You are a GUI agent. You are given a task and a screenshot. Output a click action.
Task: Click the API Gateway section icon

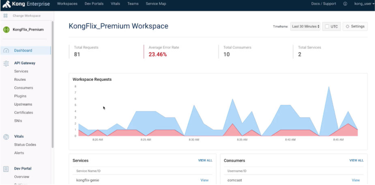pos(6,63)
